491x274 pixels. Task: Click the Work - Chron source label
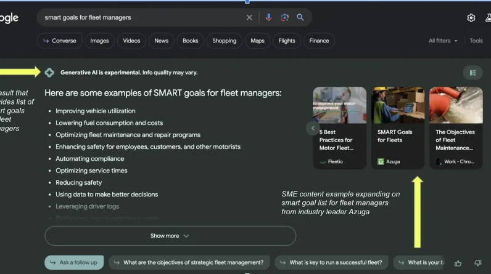click(459, 161)
